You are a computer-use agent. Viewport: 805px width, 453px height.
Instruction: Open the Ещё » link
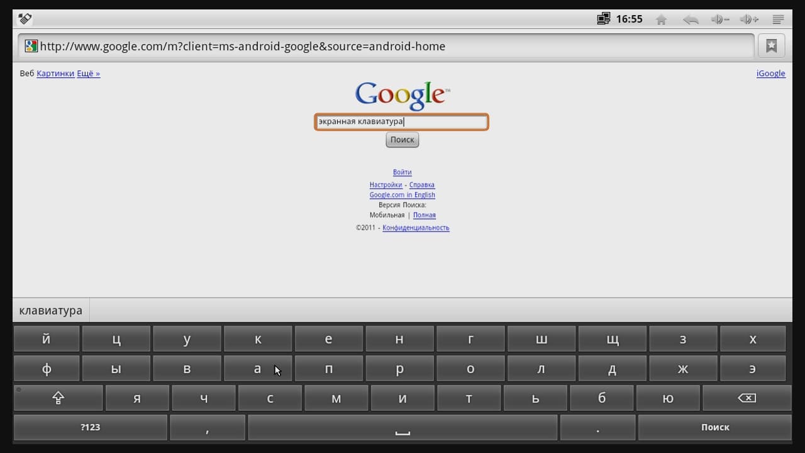88,74
